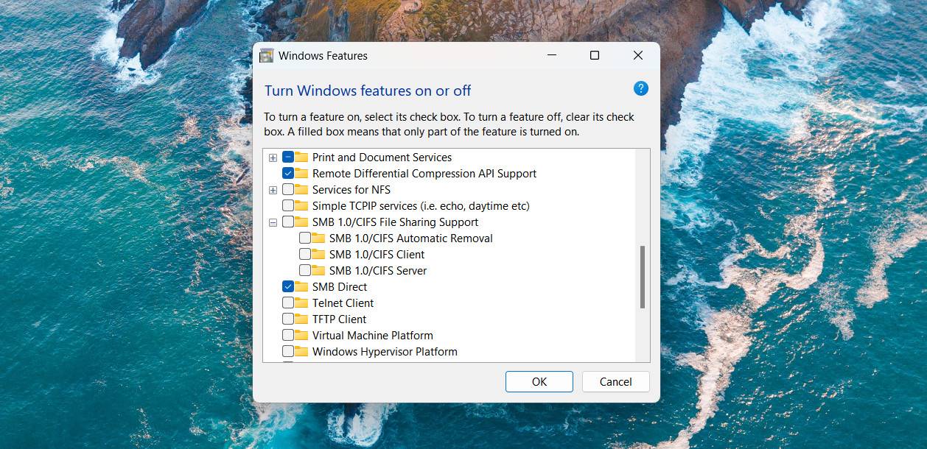The width and height of the screenshot is (927, 449).
Task: Click the feature list vertical scrollbar thumb
Action: click(x=643, y=277)
